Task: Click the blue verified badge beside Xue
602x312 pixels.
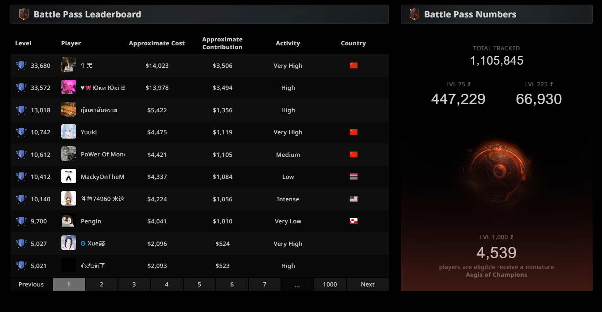Action: click(x=83, y=243)
